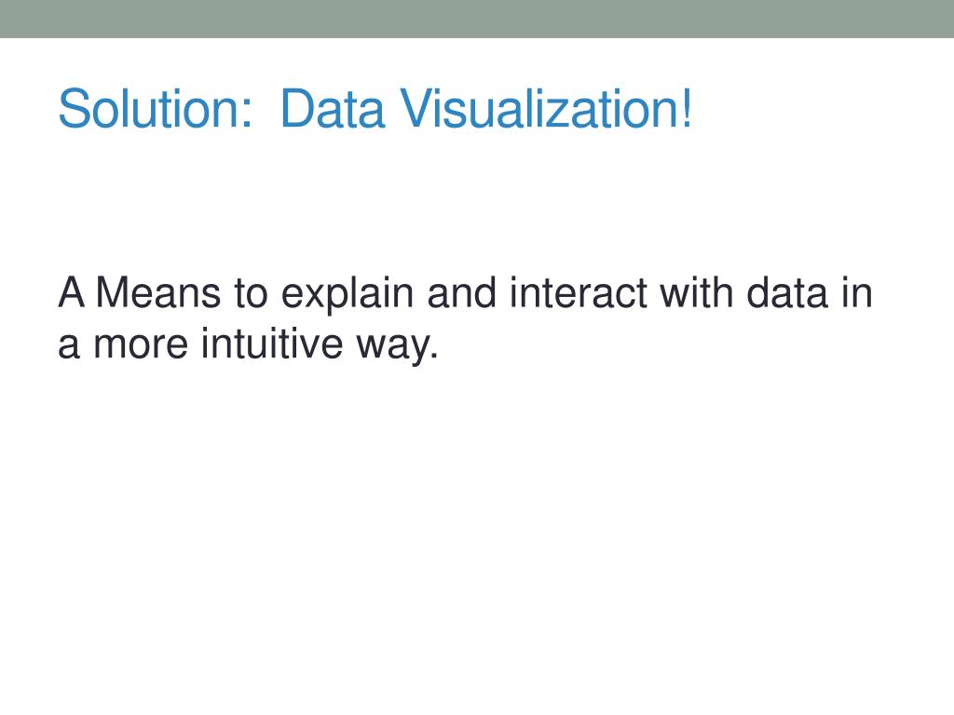The height and width of the screenshot is (715, 954).
Task: Click the word "interact" in the body text
Action: coord(579,294)
